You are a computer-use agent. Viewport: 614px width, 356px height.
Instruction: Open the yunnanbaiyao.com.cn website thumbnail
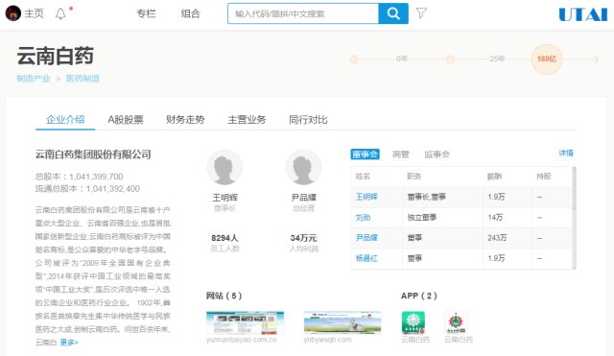[x=245, y=322]
